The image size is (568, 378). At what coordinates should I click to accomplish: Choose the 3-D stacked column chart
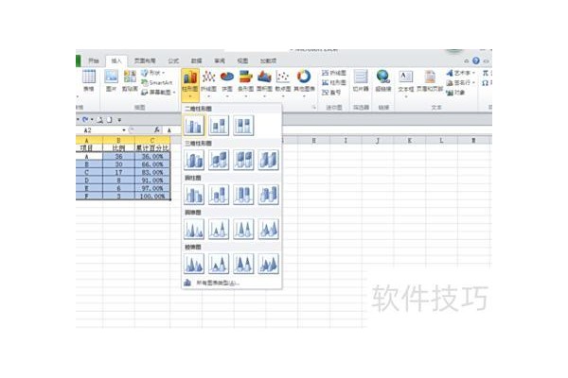click(x=219, y=160)
